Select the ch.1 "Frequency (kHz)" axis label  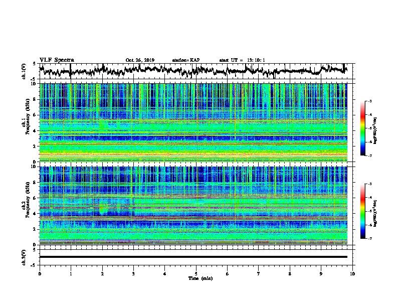tap(28, 116)
